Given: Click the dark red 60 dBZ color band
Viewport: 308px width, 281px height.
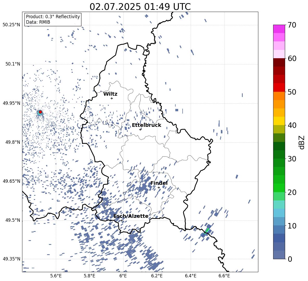Looking at the screenshot, I should tap(279, 62).
